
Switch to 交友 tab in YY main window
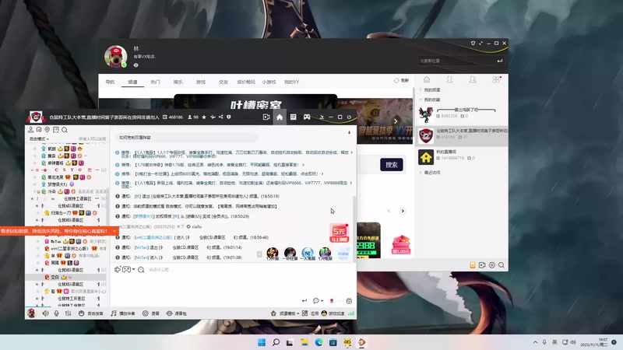pyautogui.click(x=224, y=82)
